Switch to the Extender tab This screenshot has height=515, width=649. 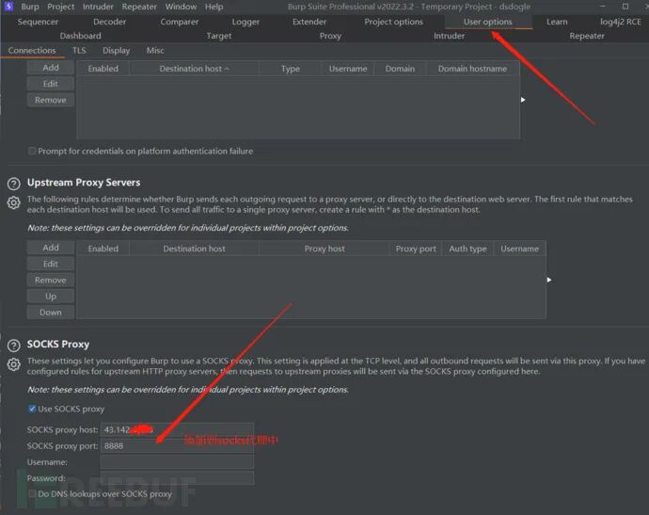tap(309, 22)
